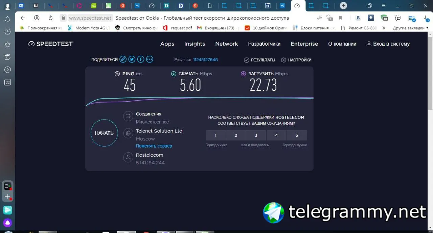Open the Alice assistant purple icon
This screenshot has height=233, width=433.
click(7, 223)
